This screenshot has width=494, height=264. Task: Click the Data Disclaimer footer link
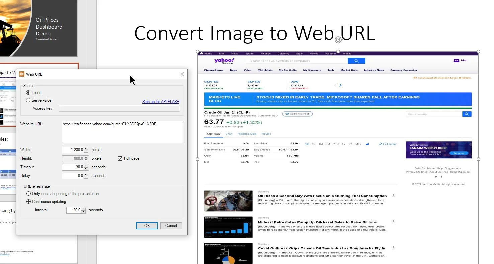click(x=425, y=168)
